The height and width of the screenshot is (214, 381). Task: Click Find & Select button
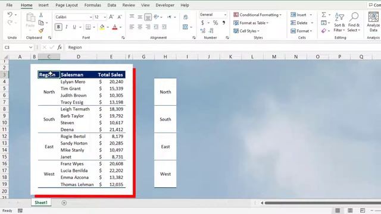tap(354, 23)
